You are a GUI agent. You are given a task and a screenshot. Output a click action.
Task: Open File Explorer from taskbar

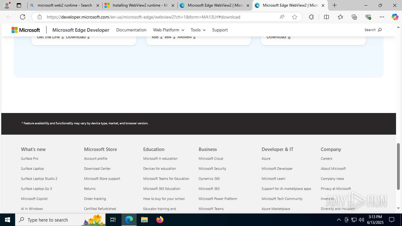144,220
